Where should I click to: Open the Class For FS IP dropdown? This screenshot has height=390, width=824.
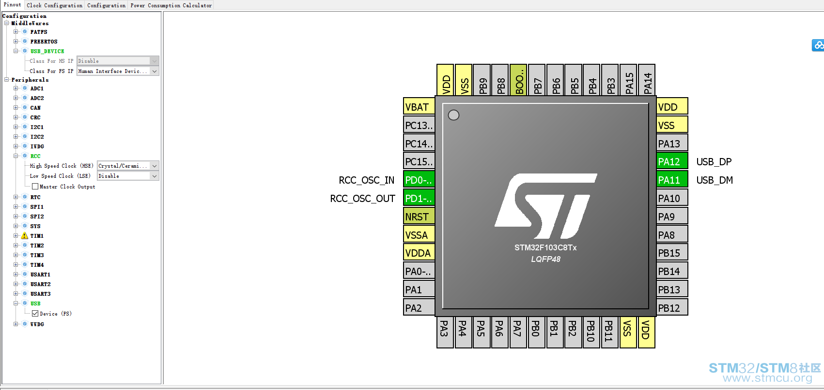point(118,71)
